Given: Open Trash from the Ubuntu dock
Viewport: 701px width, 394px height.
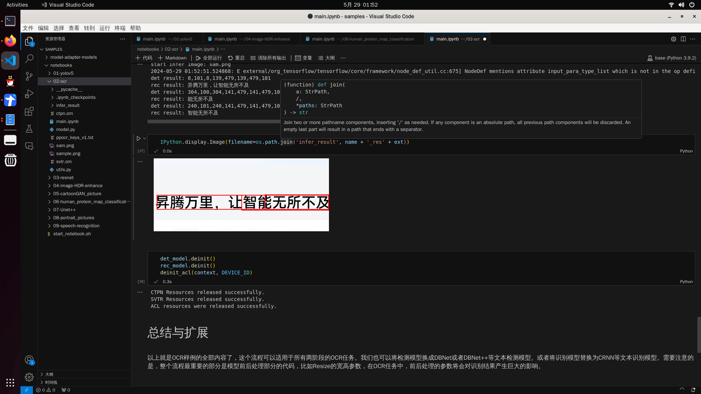Looking at the screenshot, I should (x=10, y=160).
